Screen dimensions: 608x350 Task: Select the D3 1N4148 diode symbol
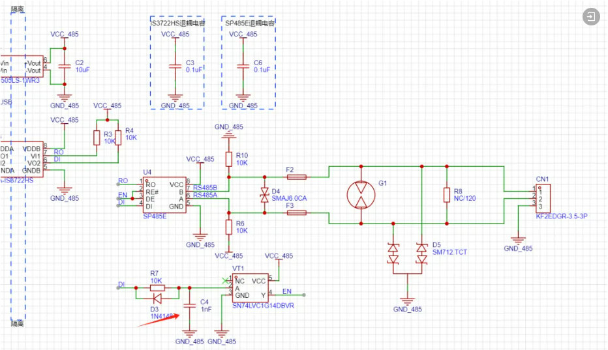155,298
